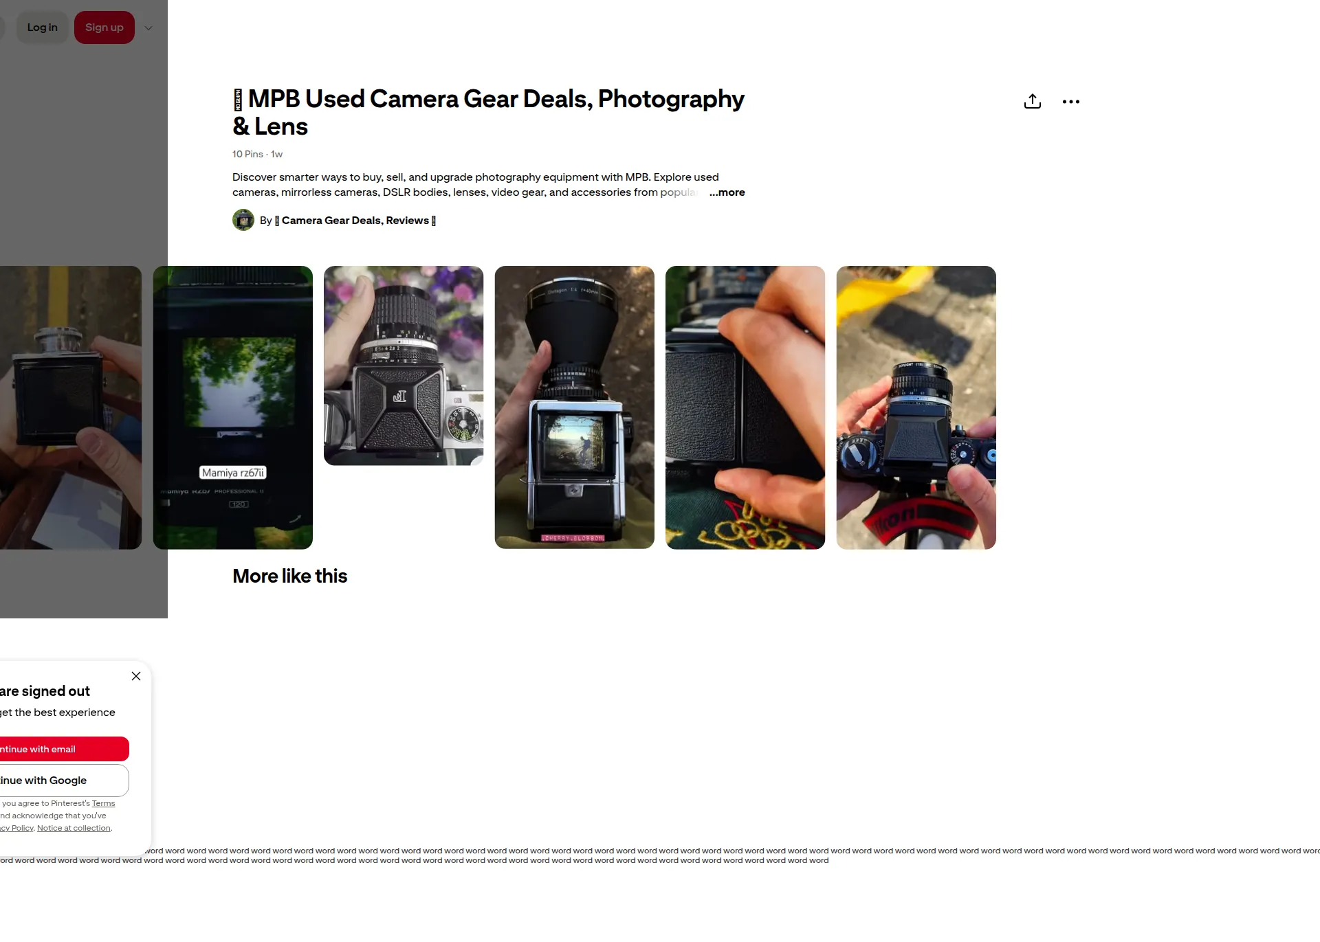Viewport: 1320px width, 942px height.
Task: Continue with Google in signup popup
Action: pos(65,781)
